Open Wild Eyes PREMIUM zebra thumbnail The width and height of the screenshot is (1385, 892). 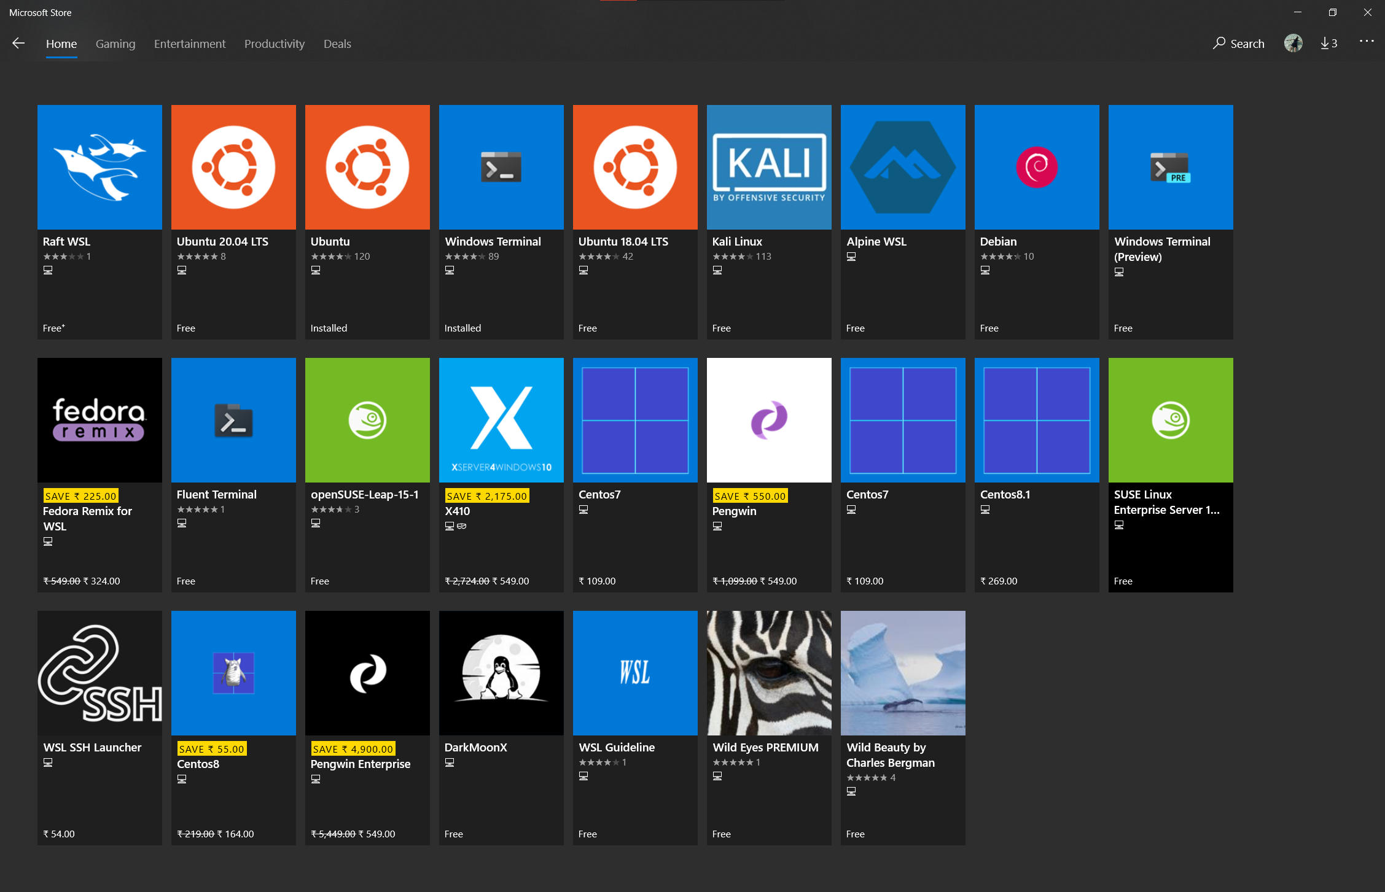point(769,673)
